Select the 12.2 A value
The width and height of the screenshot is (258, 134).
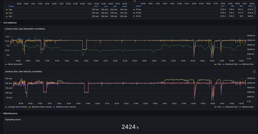pyautogui.click(x=241, y=13)
